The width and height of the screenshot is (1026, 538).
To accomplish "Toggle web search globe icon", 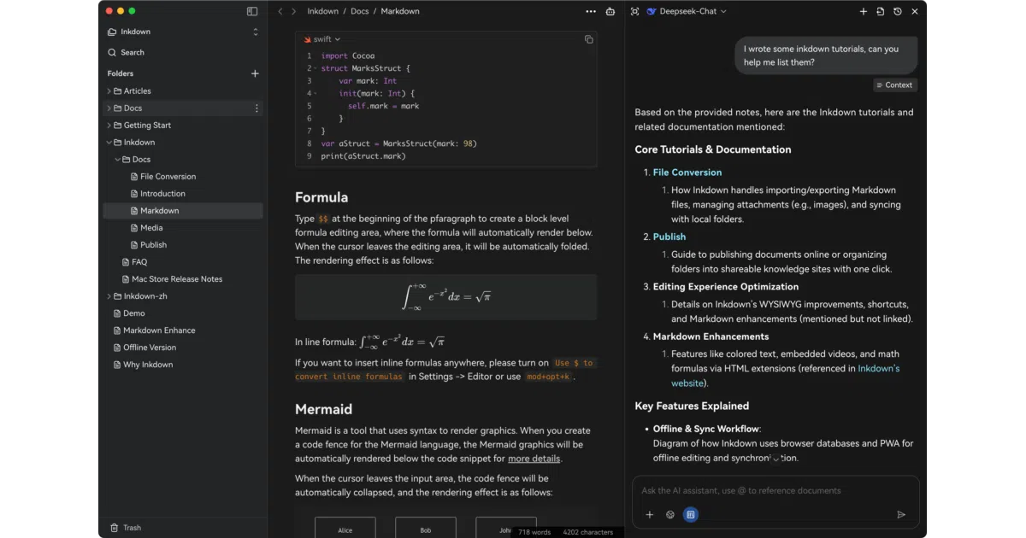I will coord(670,515).
